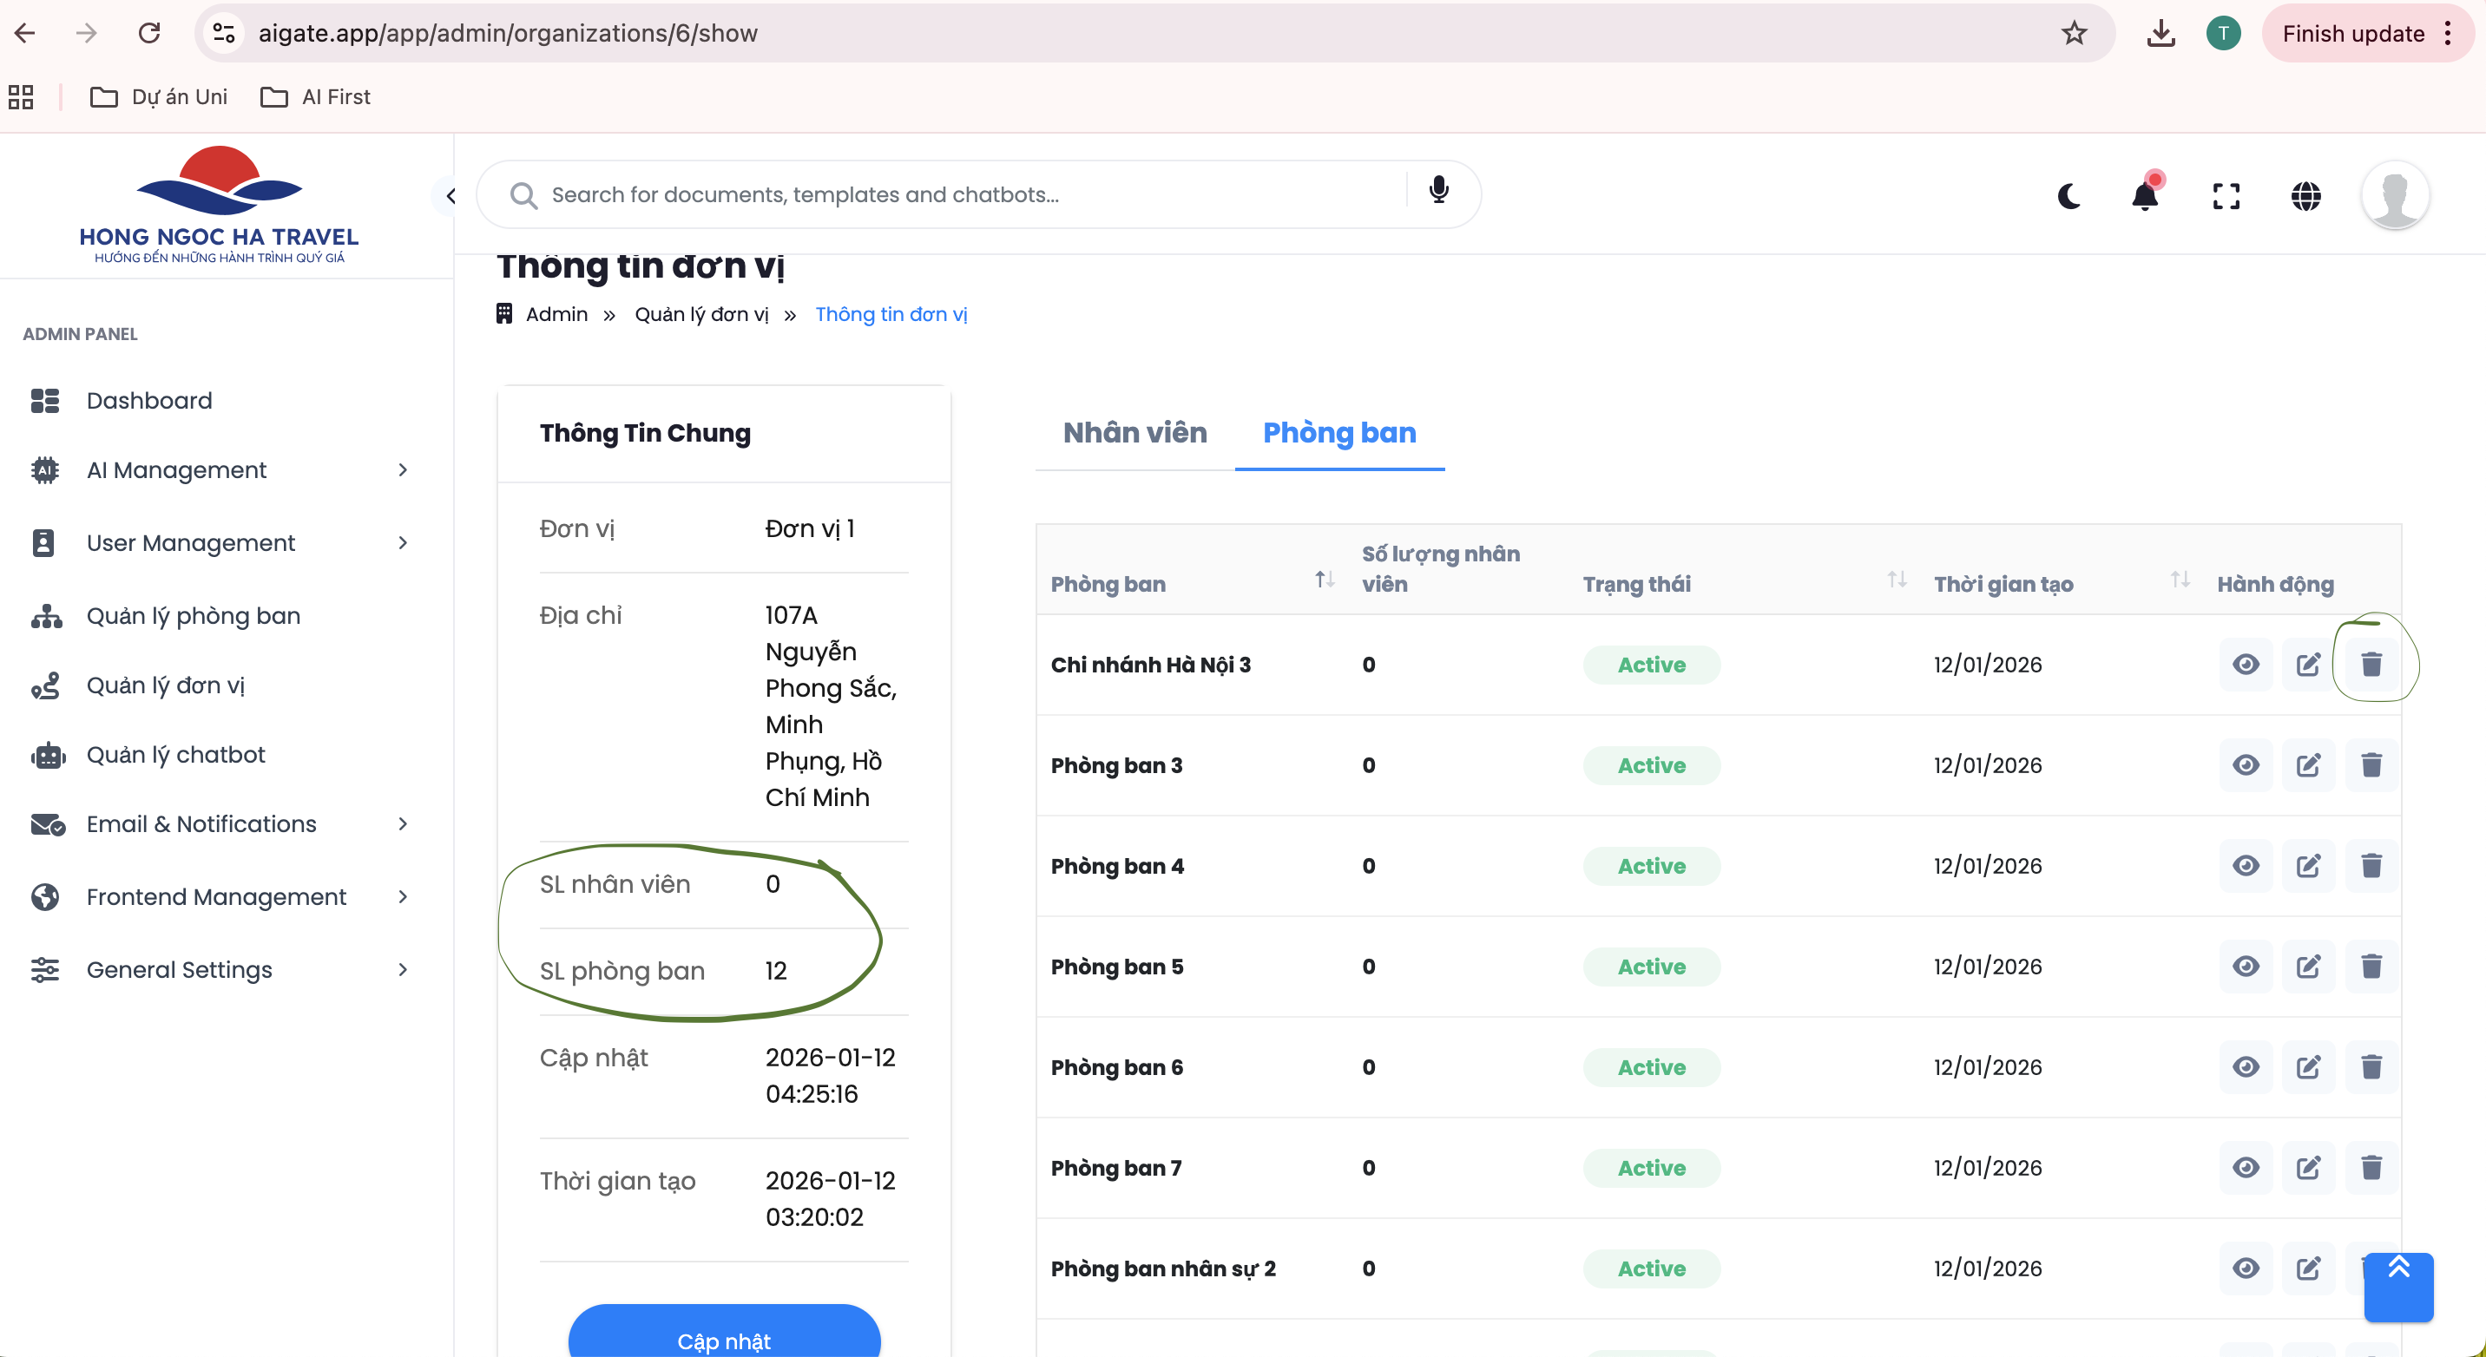View Phòng ban 7 details eye icon
This screenshot has height=1357, width=2486.
(2245, 1168)
